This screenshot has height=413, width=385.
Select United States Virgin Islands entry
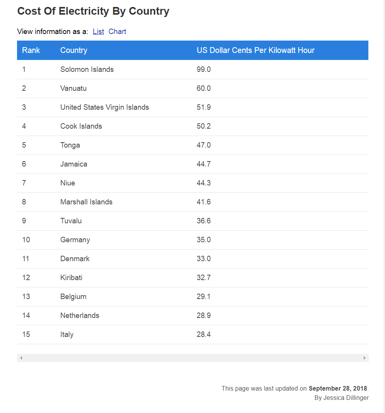pos(105,107)
